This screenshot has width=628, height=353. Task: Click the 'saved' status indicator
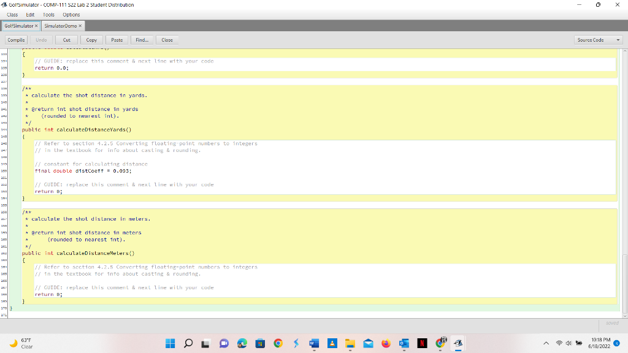pyautogui.click(x=612, y=323)
